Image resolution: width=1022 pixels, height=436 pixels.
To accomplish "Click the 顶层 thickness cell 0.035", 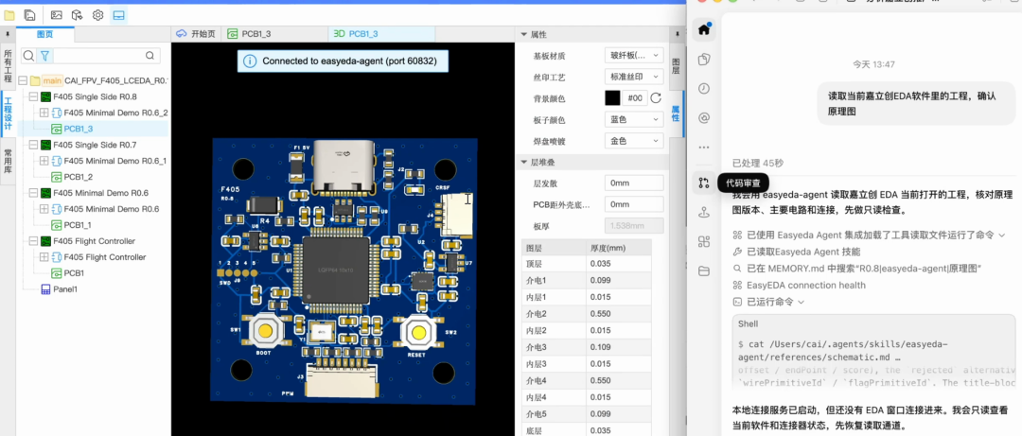I will (x=619, y=264).
